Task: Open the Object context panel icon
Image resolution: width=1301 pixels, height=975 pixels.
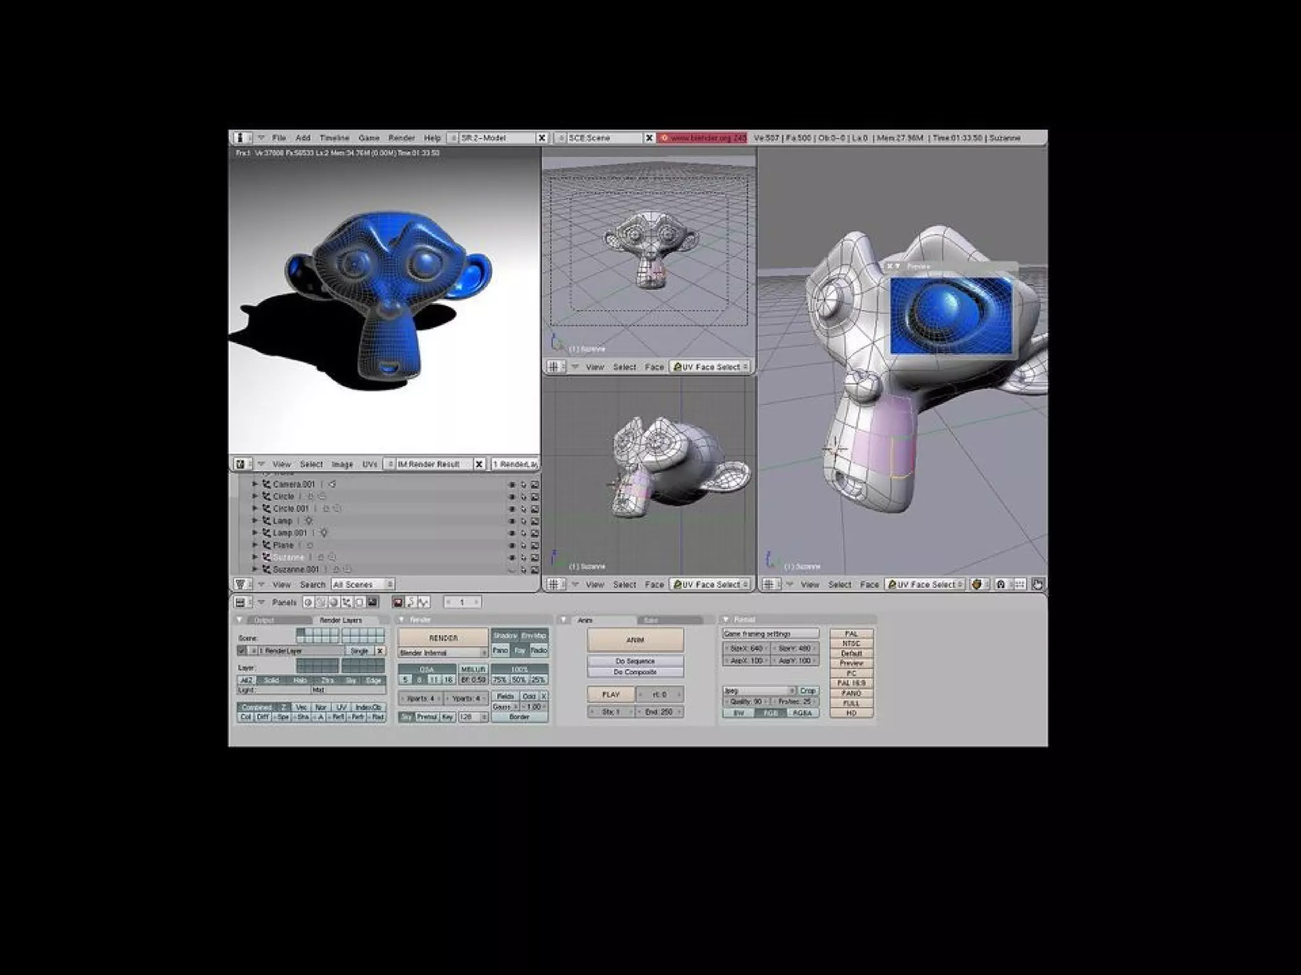Action: click(x=346, y=602)
